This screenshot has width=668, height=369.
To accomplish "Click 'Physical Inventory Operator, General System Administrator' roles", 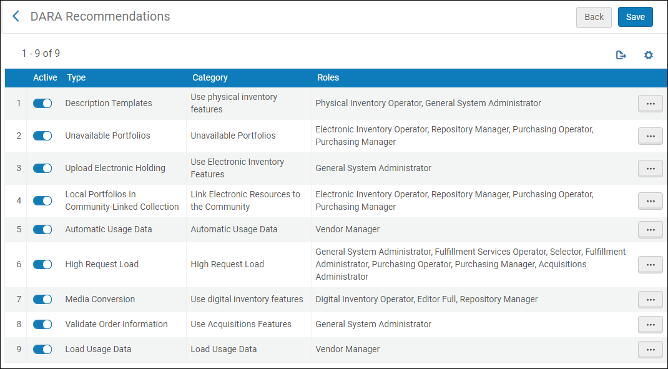I will click(x=428, y=103).
